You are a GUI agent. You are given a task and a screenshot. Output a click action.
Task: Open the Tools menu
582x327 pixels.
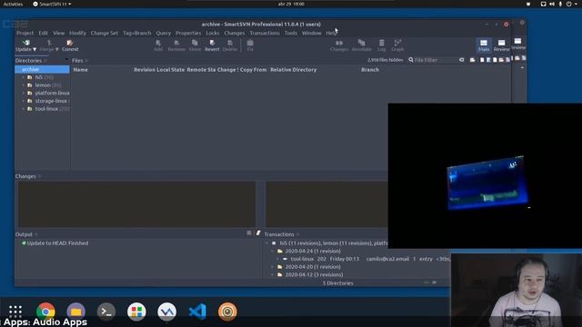click(x=291, y=33)
